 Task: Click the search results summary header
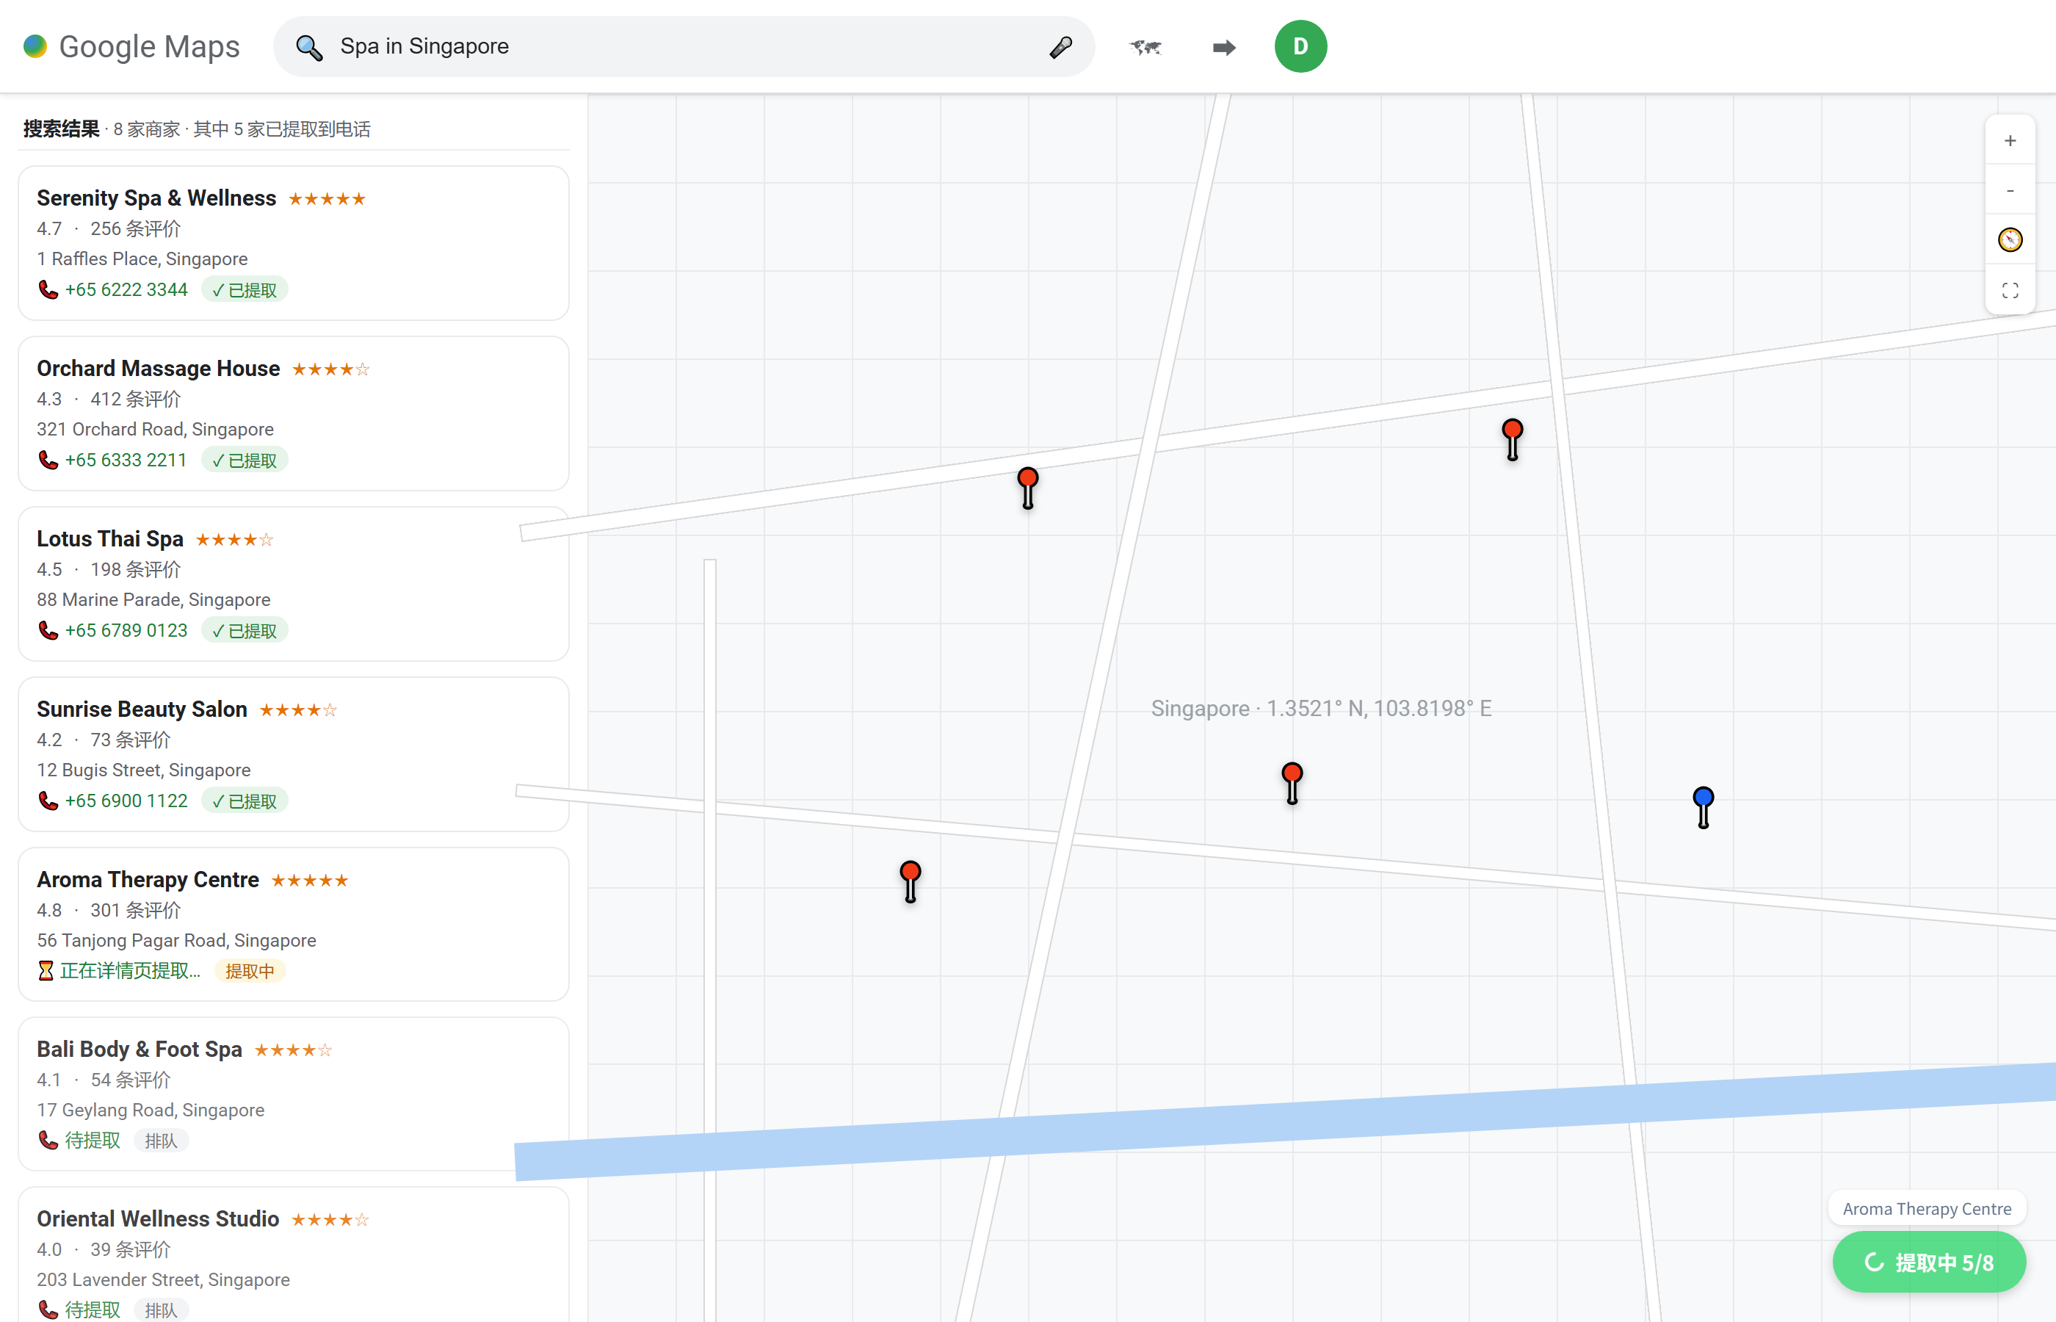click(x=197, y=129)
